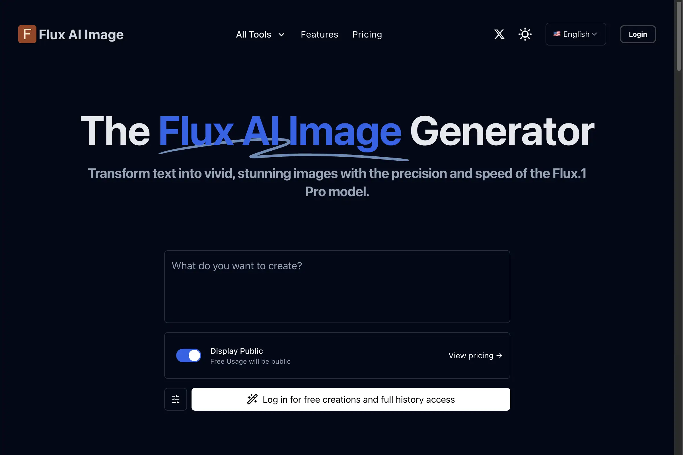Image resolution: width=683 pixels, height=455 pixels.
Task: Toggle the Display Public switch off
Action: pyautogui.click(x=188, y=355)
